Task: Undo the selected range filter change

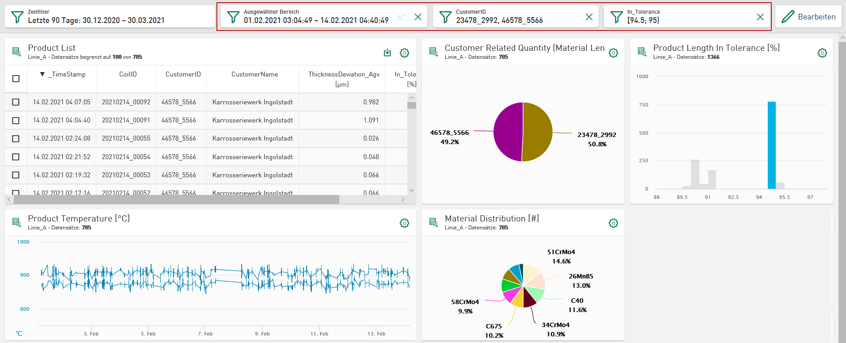Action: tap(402, 17)
